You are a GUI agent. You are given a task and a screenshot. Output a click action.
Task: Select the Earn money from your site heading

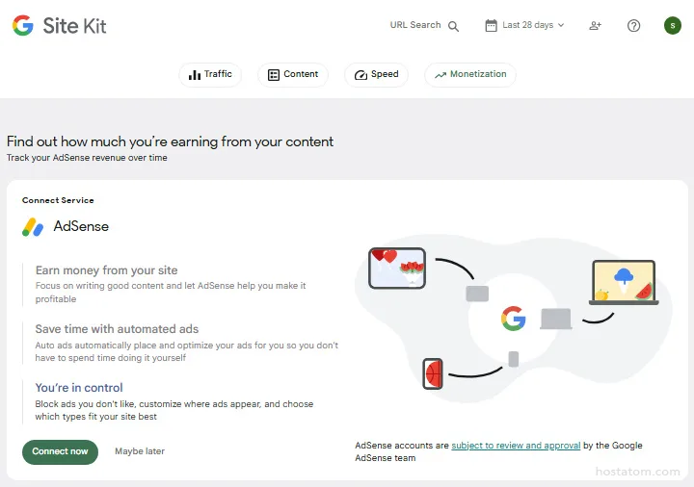(x=106, y=270)
